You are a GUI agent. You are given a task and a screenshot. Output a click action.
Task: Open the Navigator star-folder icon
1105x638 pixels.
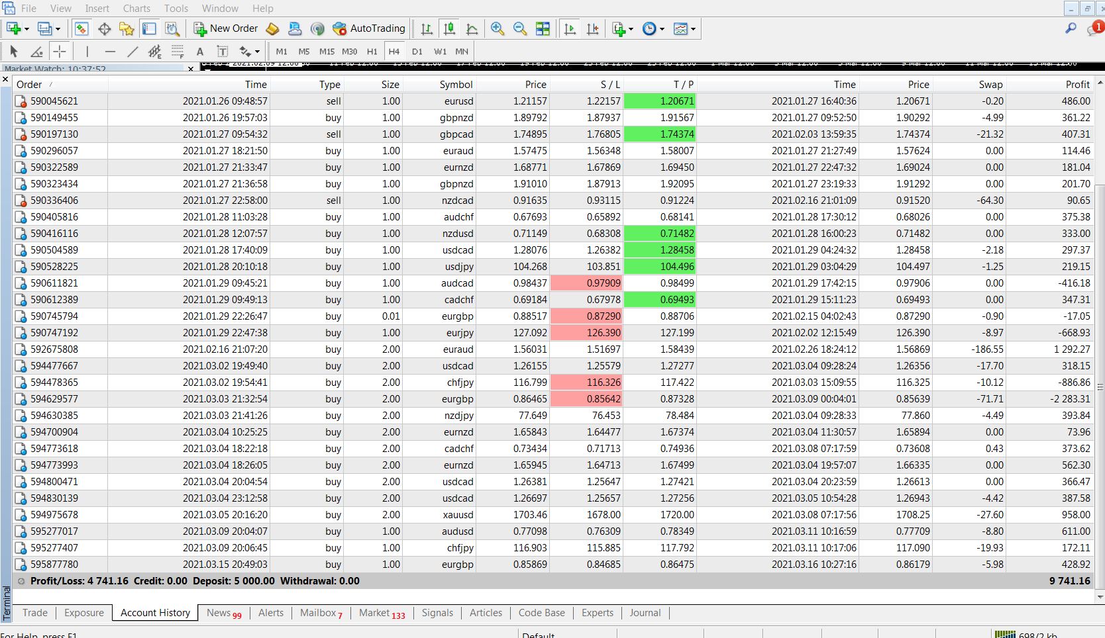click(127, 28)
